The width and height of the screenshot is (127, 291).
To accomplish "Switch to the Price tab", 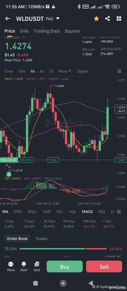I will [10, 31].
